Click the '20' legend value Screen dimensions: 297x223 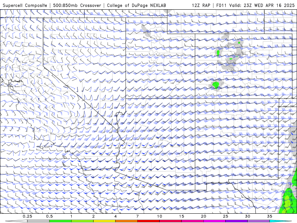point(203,216)
